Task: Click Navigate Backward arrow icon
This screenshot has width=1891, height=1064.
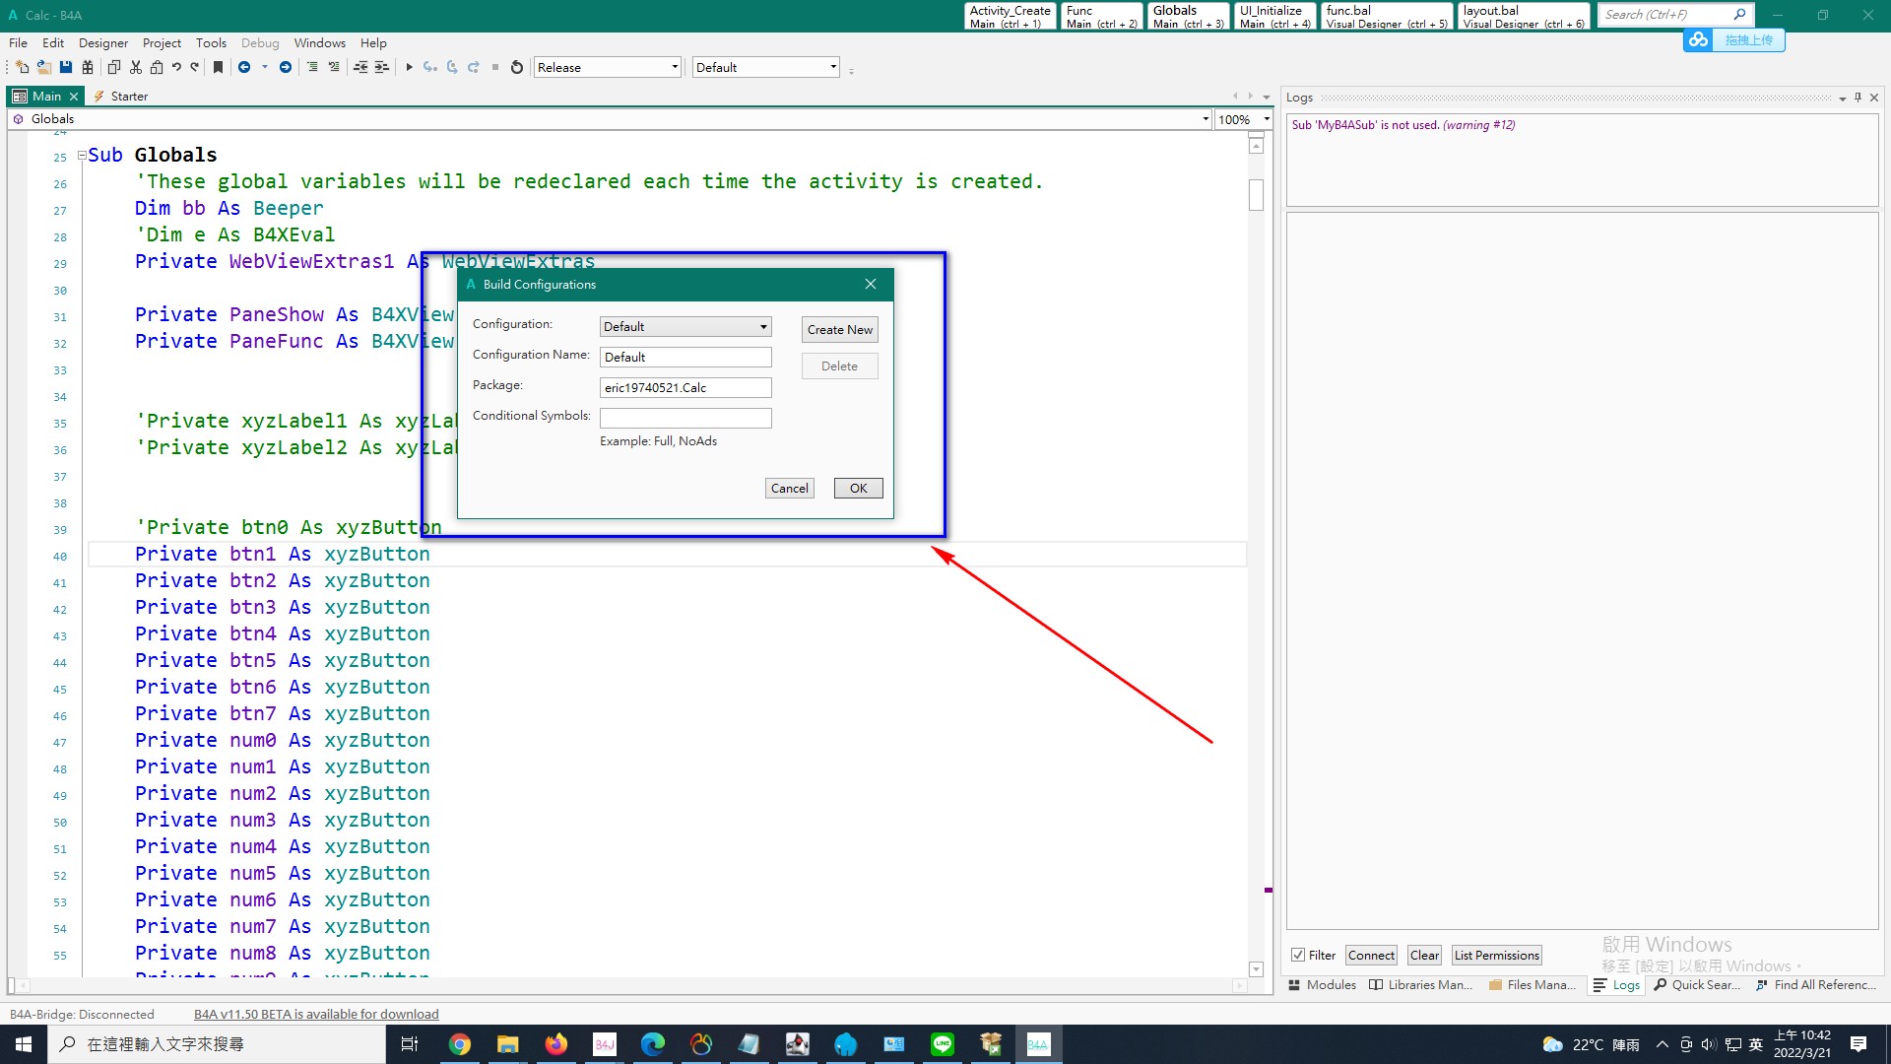Action: pos(244,67)
